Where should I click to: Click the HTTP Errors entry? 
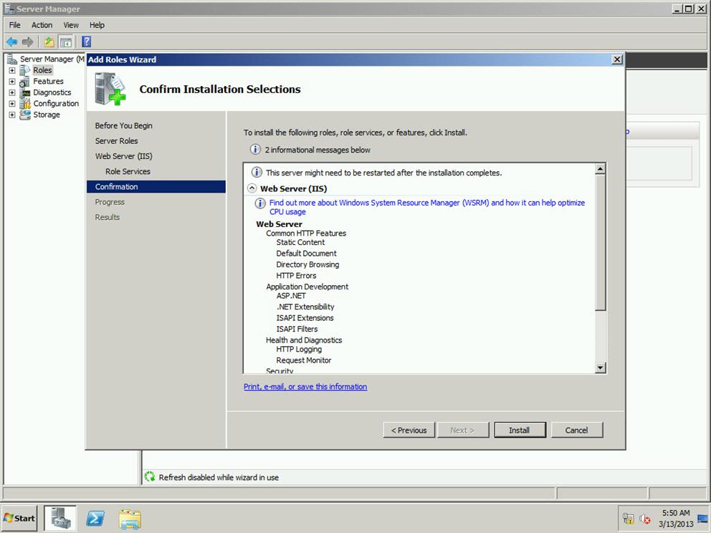[296, 276]
